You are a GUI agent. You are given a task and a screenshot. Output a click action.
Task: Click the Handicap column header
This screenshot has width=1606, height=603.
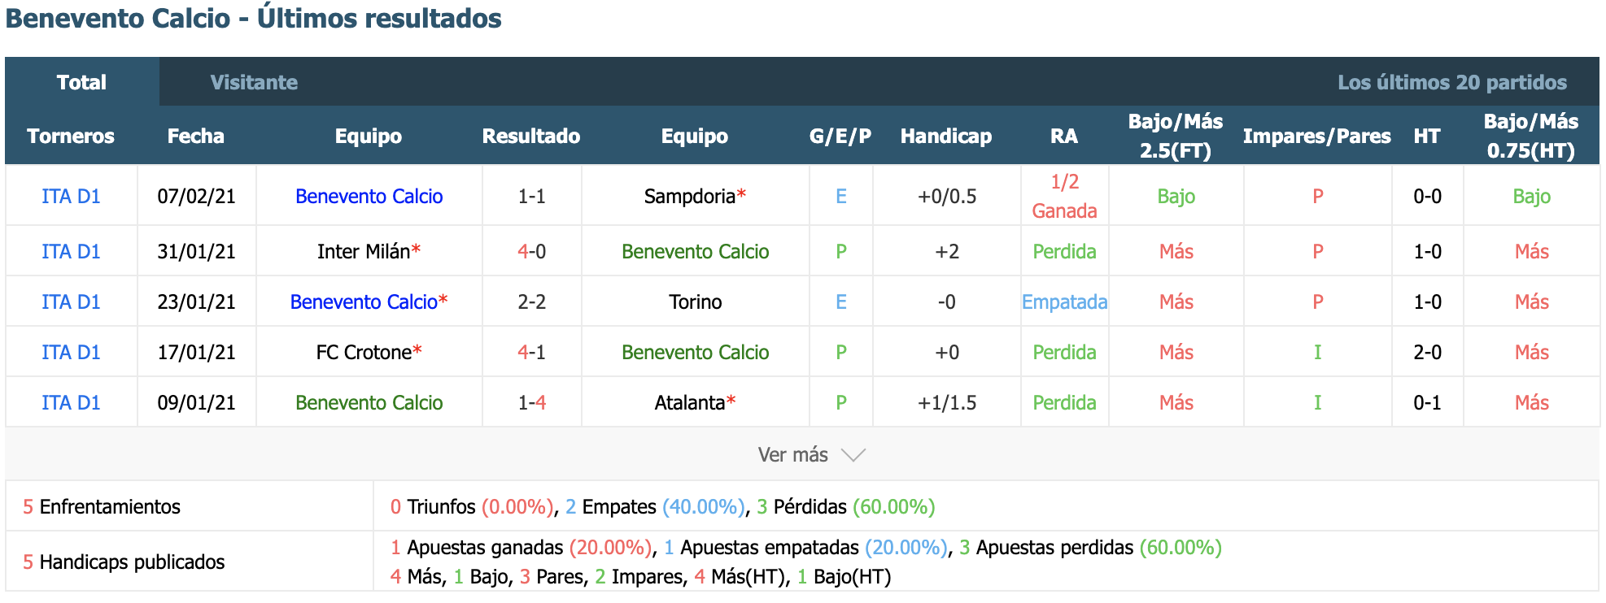point(945,136)
